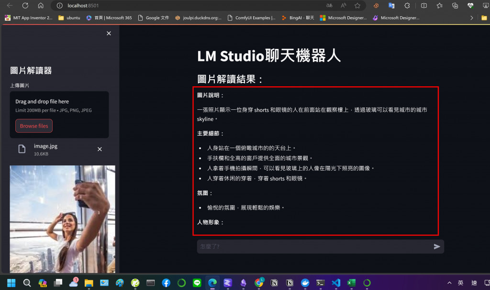Open the Google 文件 bookmark
This screenshot has width=490, height=290.
pos(154,18)
